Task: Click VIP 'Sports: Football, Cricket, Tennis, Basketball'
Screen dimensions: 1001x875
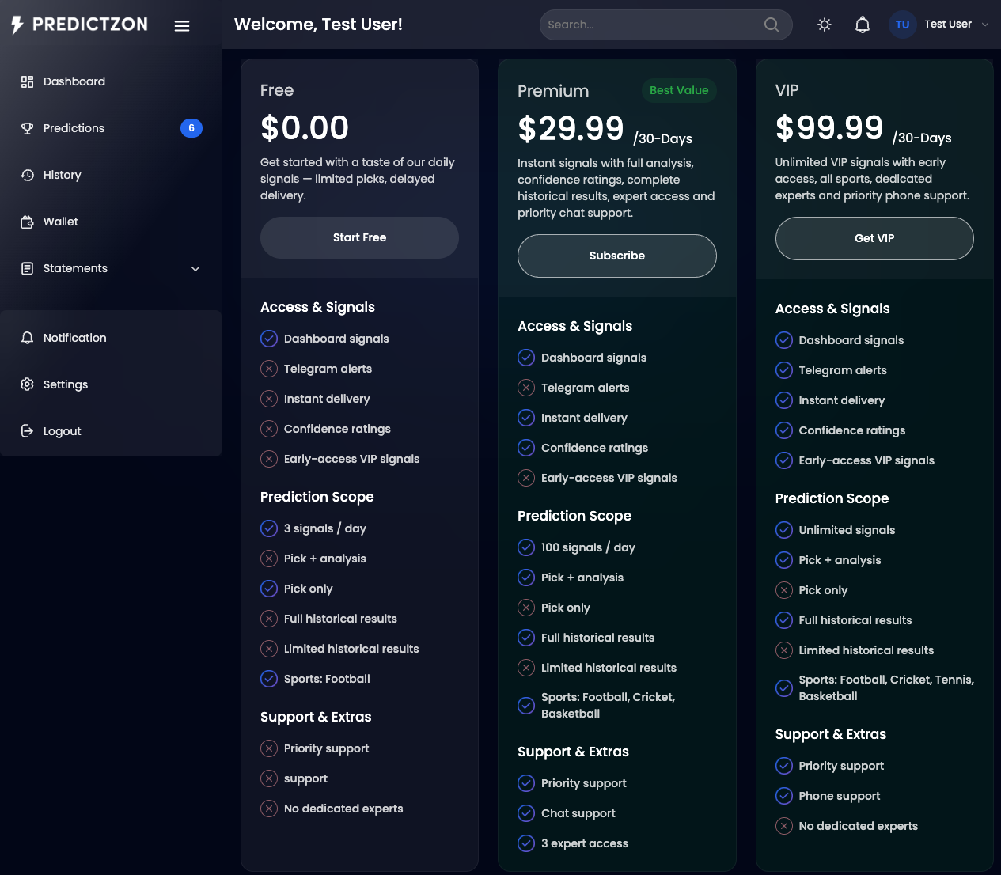Action: 886,688
